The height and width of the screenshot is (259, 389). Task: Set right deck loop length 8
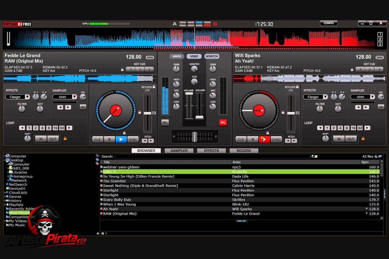pyautogui.click(x=347, y=128)
